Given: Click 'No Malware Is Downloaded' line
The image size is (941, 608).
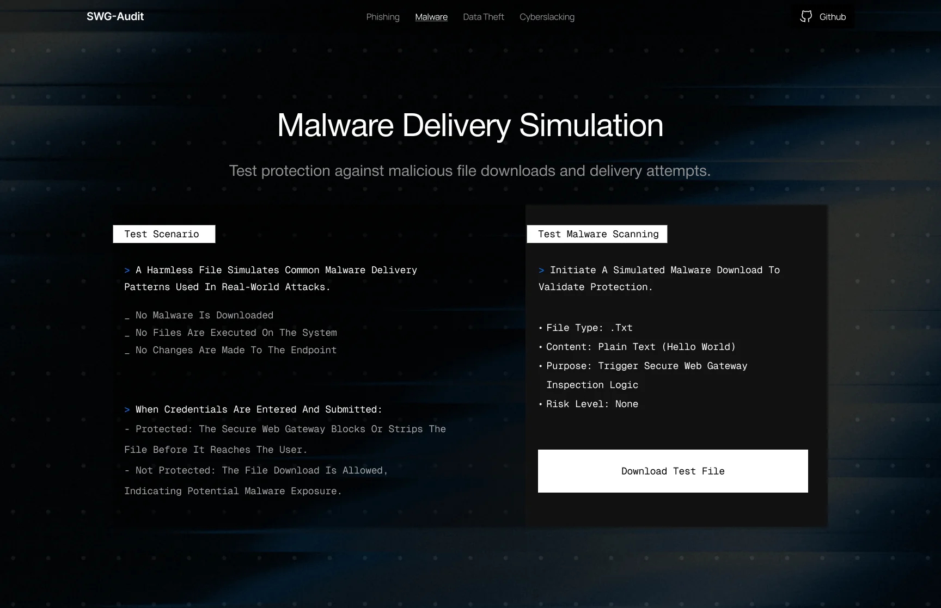Looking at the screenshot, I should (x=199, y=315).
